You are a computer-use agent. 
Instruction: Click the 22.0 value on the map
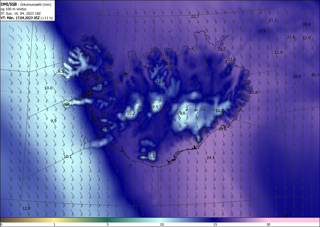[307, 38]
